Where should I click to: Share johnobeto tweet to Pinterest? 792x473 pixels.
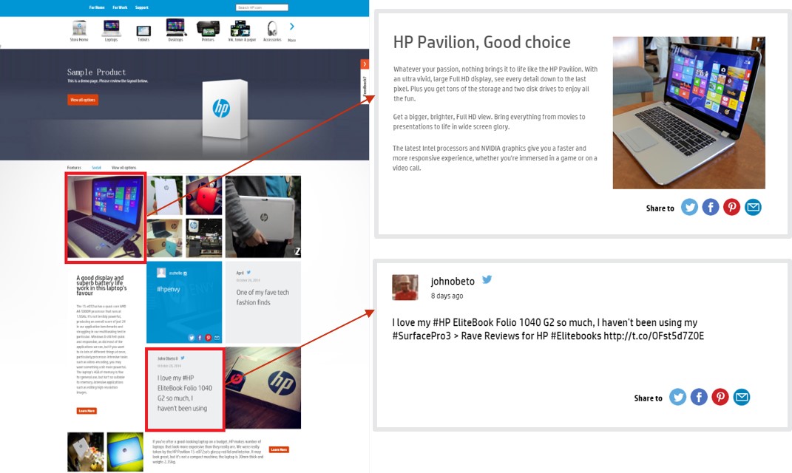(720, 398)
